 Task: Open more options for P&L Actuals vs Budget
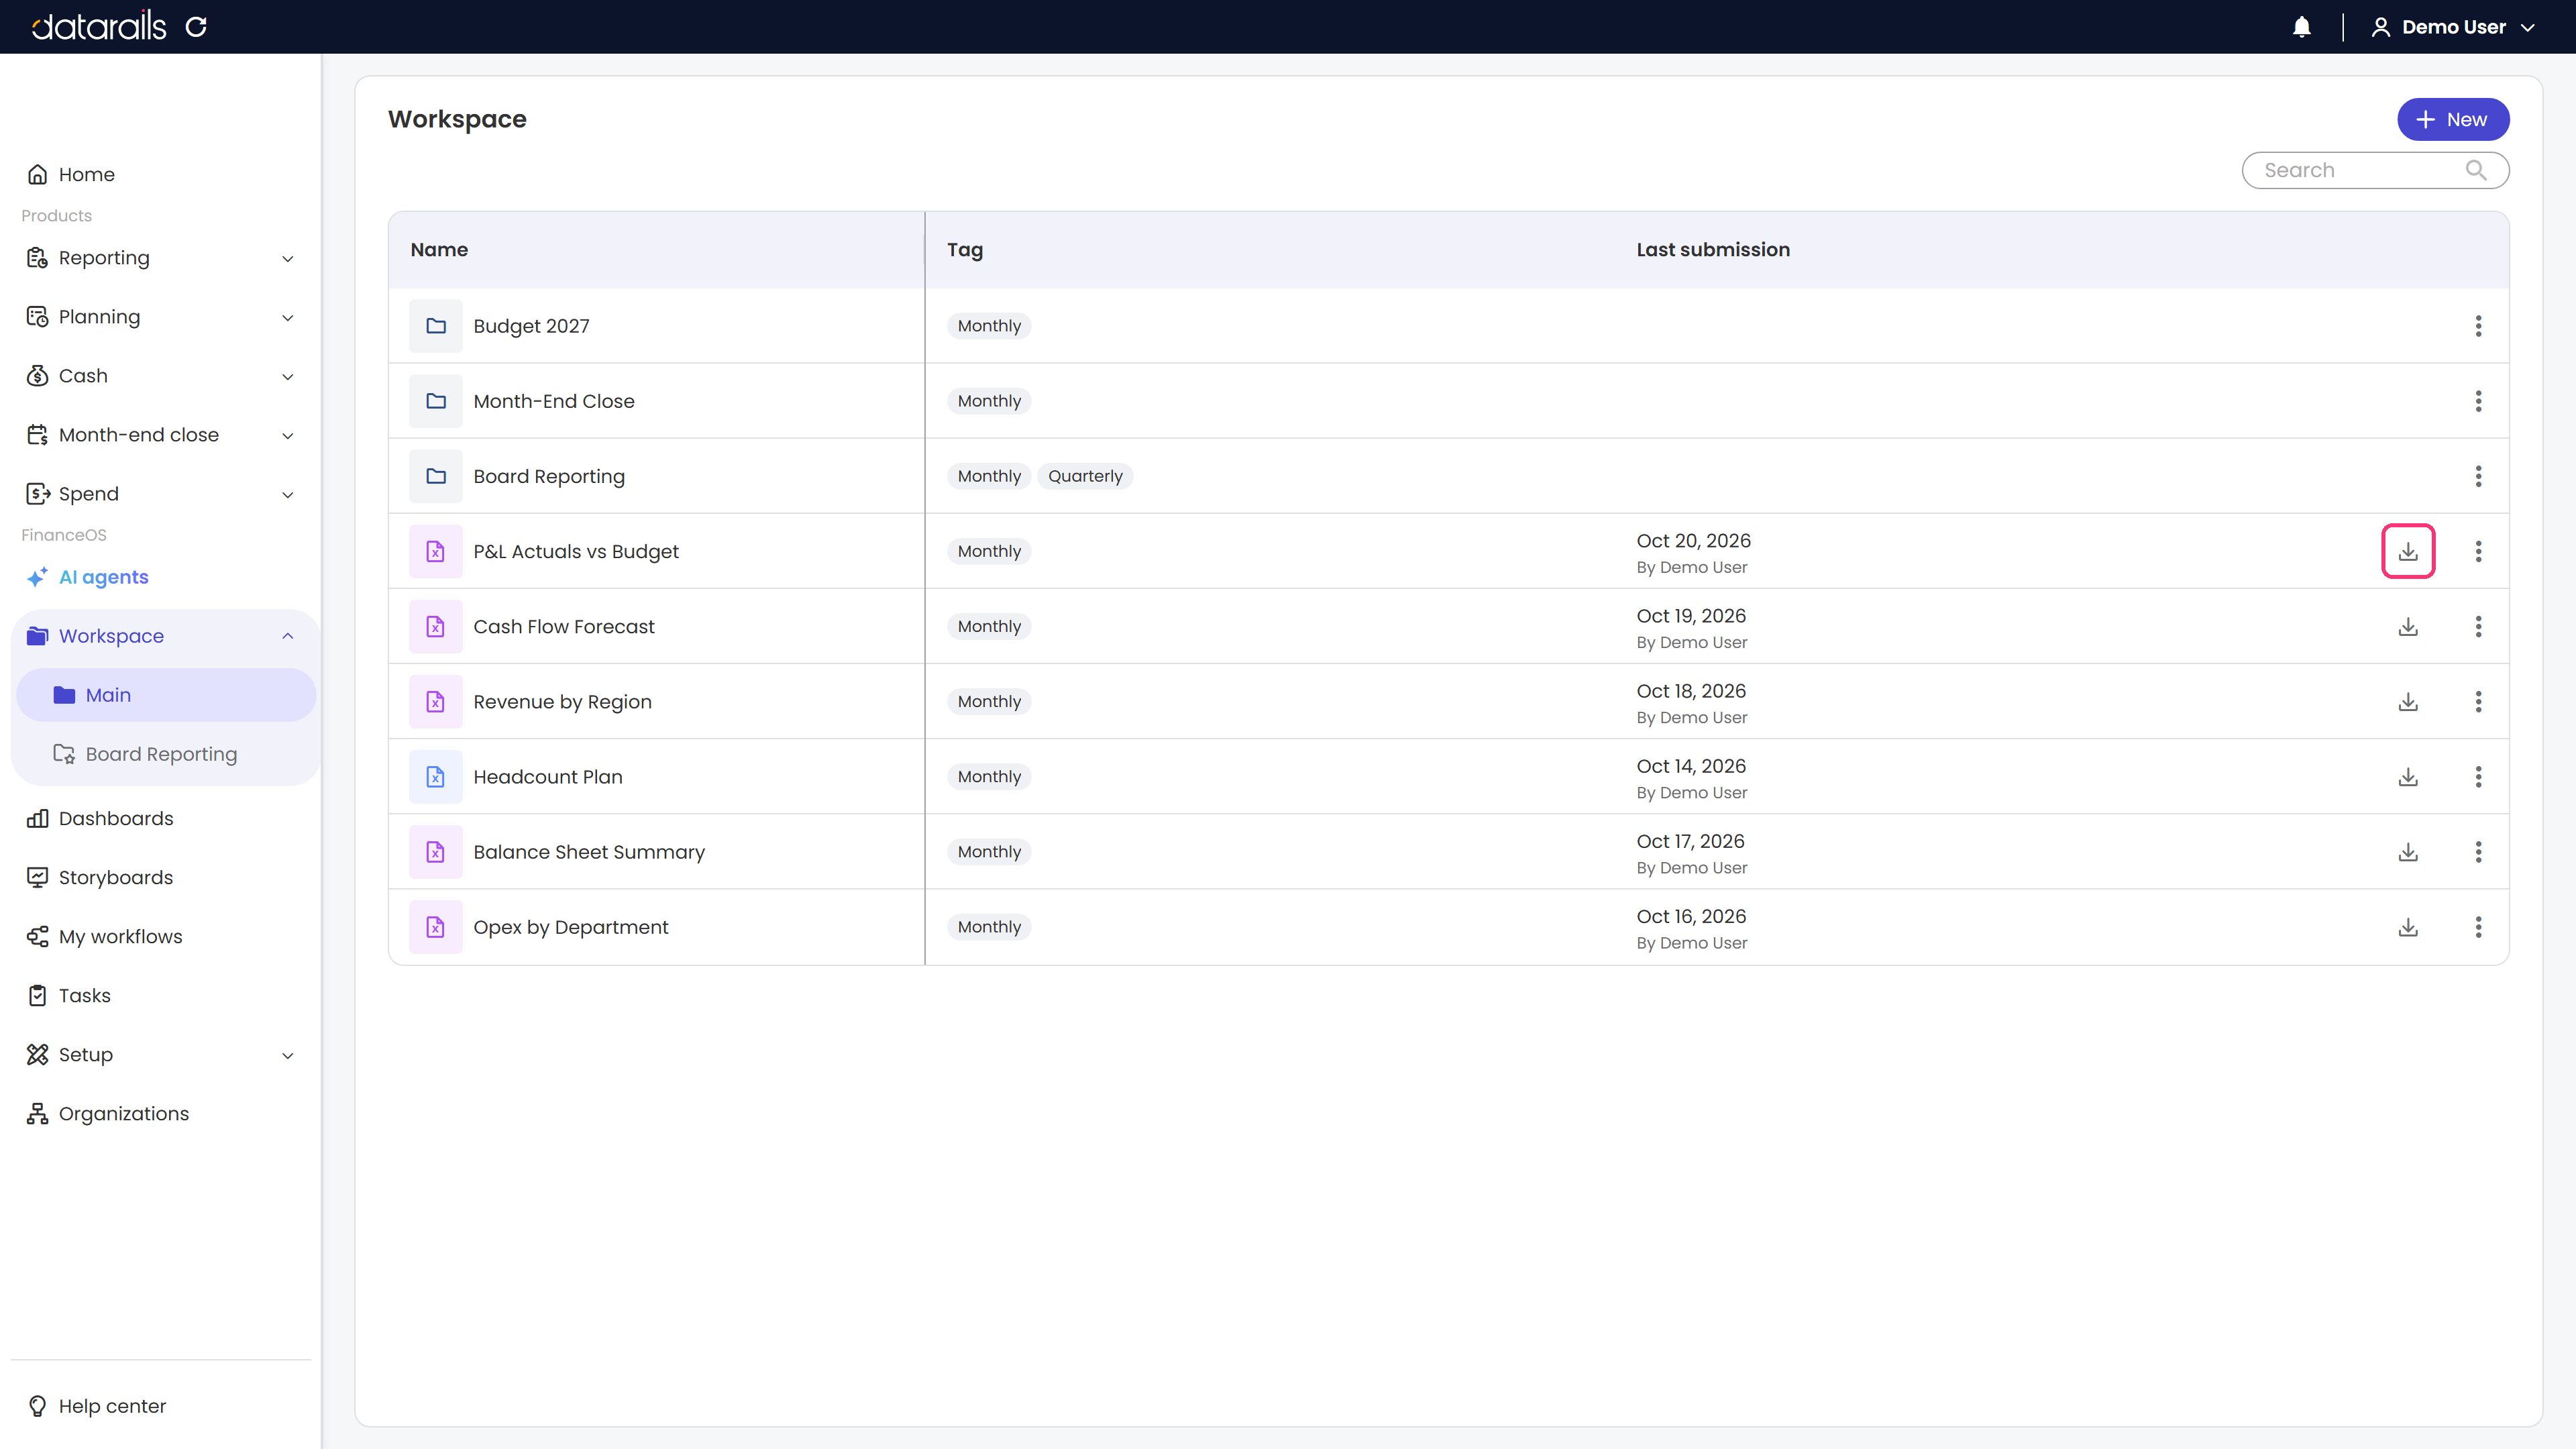[x=2478, y=551]
